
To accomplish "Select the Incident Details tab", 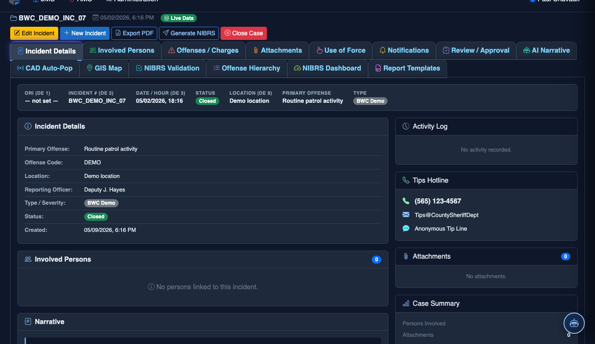I will pyautogui.click(x=46, y=51).
